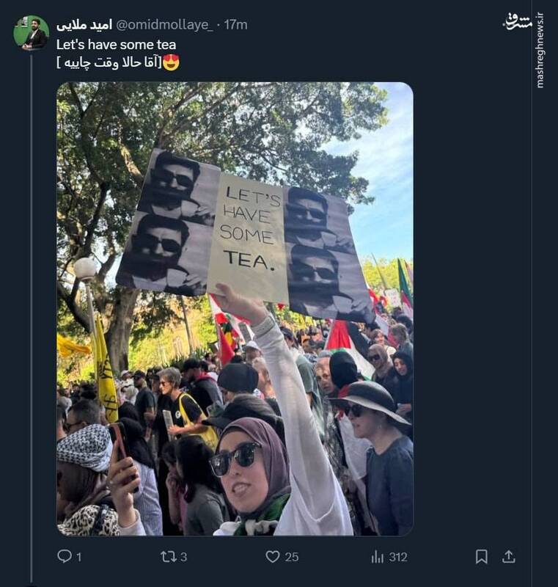The image size is (558, 587).
Task: Open the view analytics bar chart icon
Action: tap(378, 557)
